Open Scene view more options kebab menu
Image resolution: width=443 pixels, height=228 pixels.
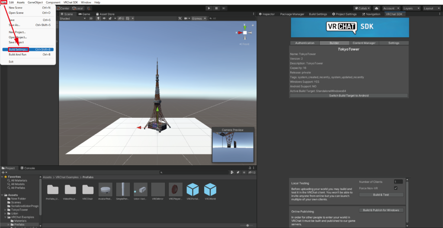tap(254, 14)
